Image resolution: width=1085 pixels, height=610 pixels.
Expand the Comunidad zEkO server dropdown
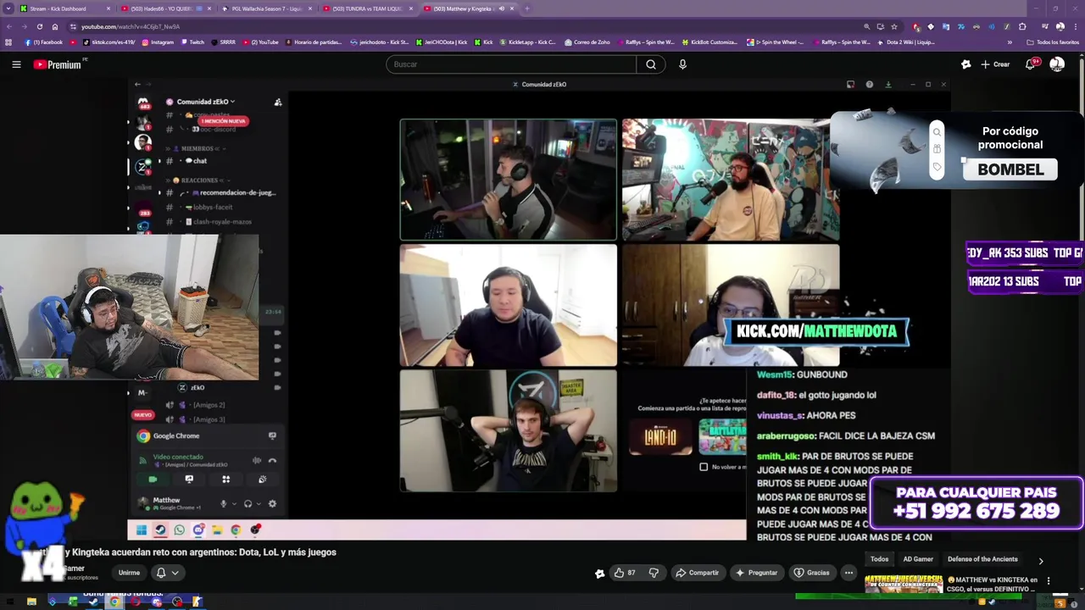point(206,102)
